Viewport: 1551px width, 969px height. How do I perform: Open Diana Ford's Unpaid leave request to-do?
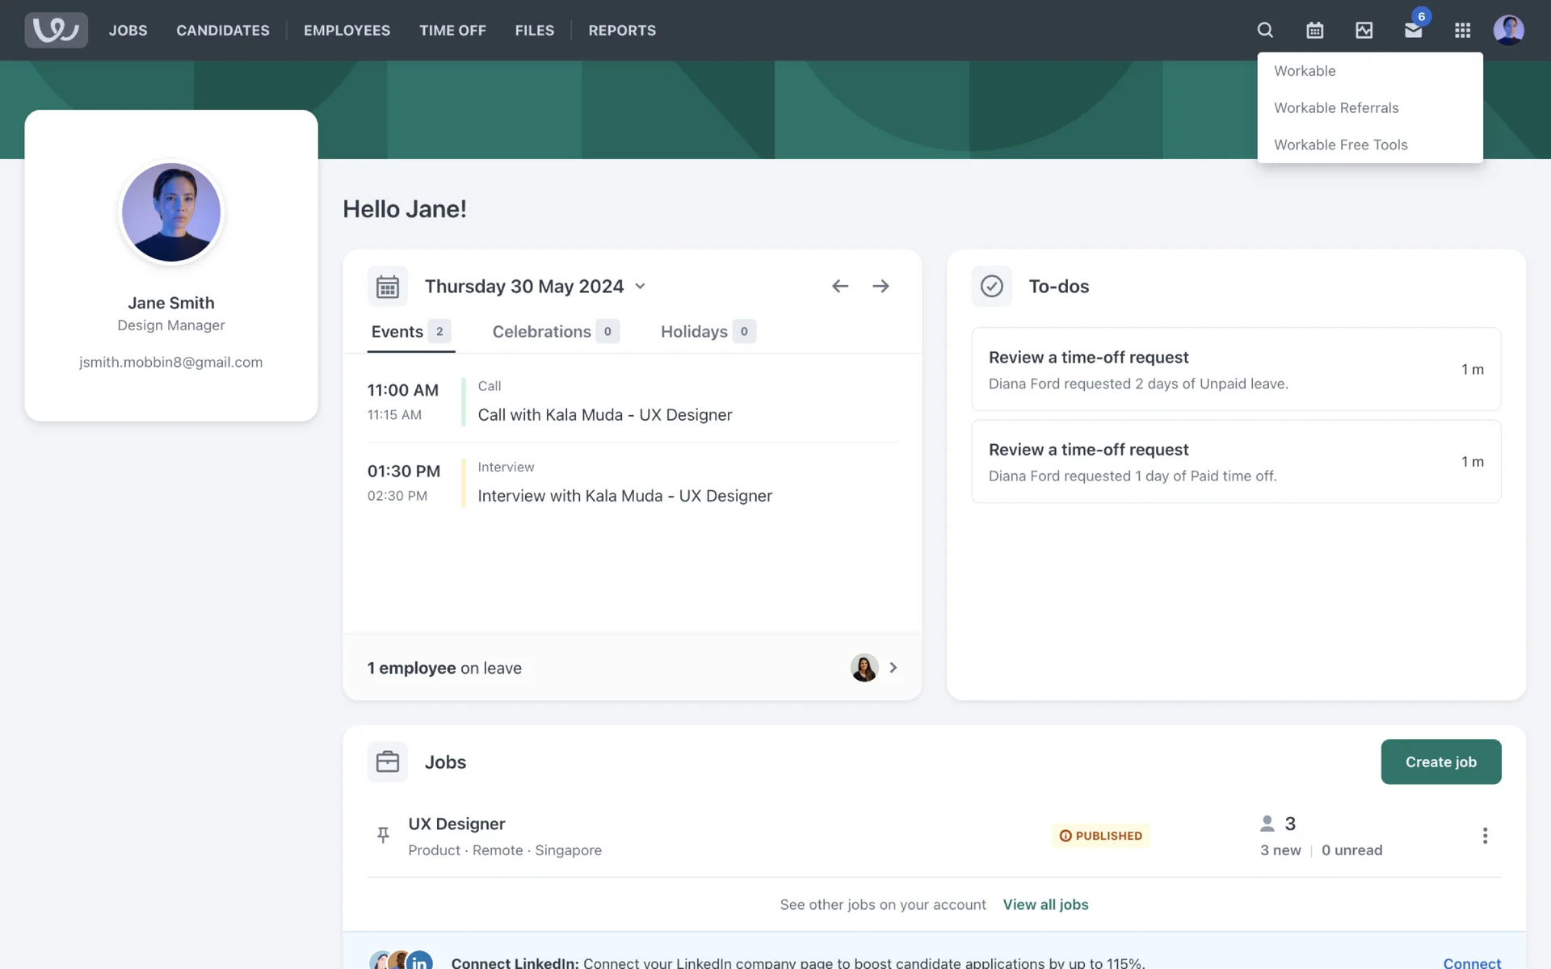(x=1235, y=369)
